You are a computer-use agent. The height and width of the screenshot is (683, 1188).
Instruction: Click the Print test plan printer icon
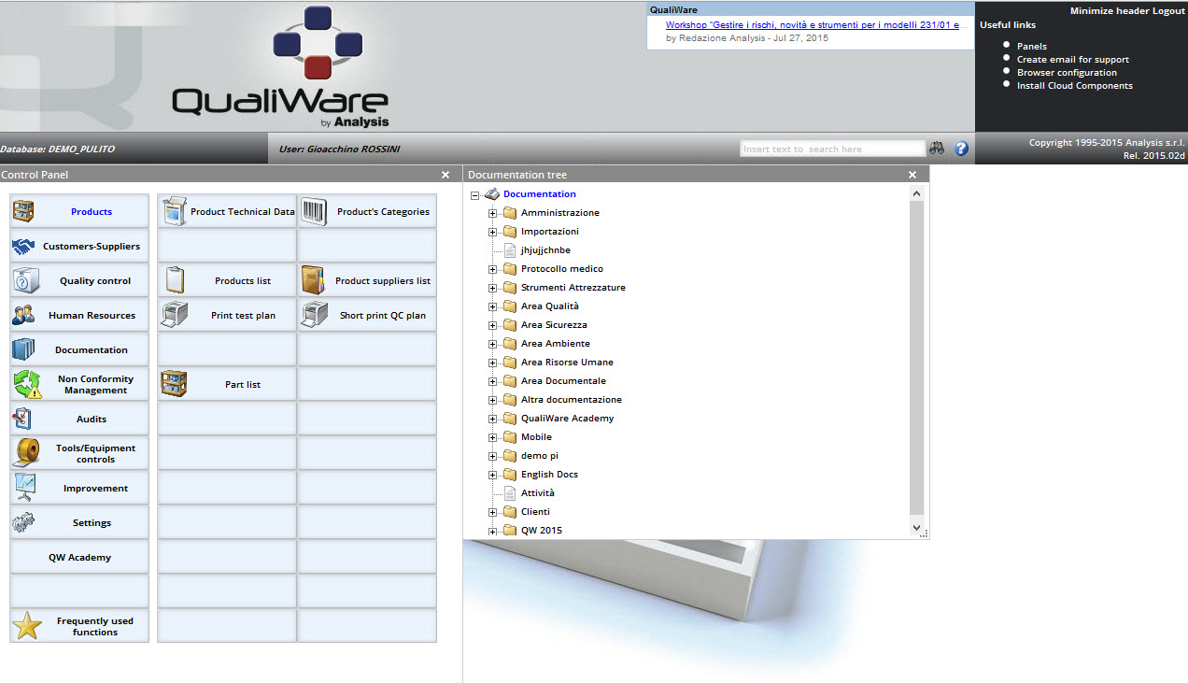coord(175,315)
